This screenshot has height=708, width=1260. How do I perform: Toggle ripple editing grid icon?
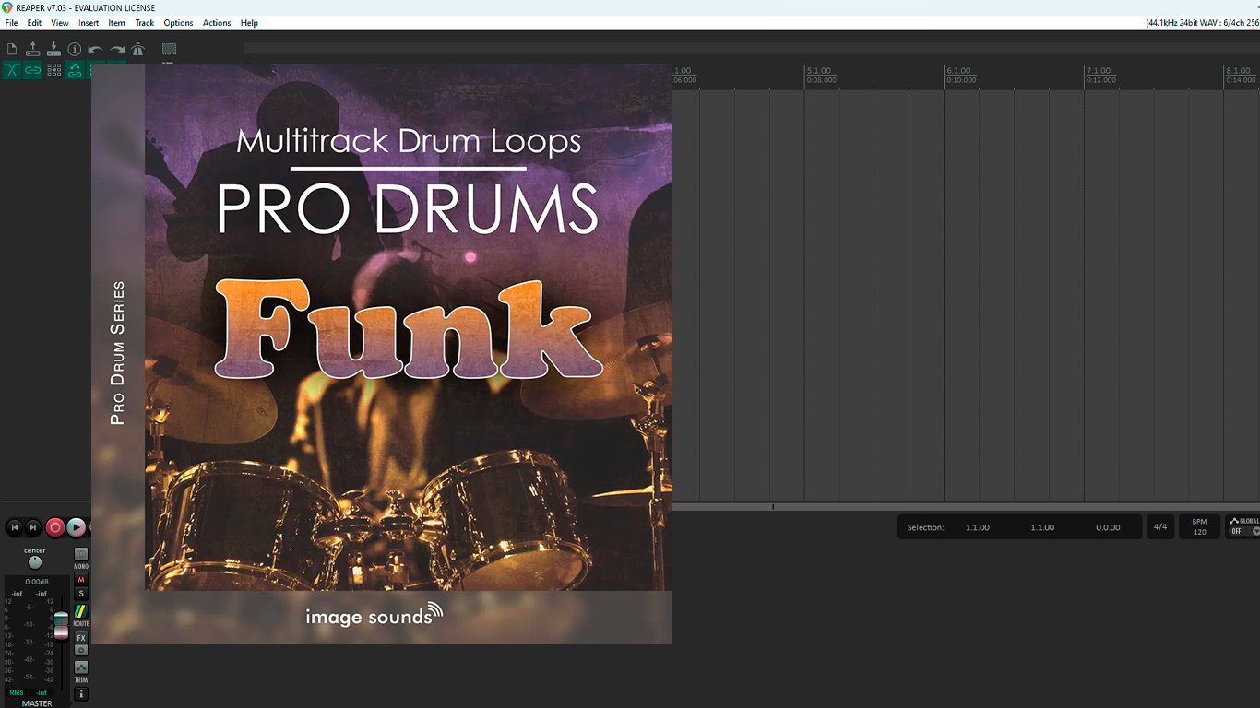tap(54, 70)
